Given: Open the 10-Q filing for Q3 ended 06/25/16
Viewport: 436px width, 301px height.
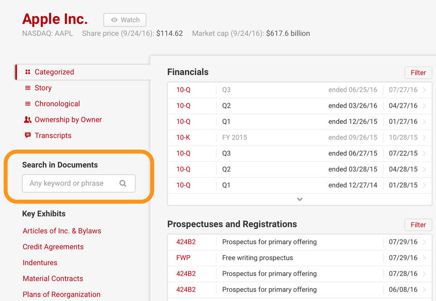Looking at the screenshot, I should 183,90.
